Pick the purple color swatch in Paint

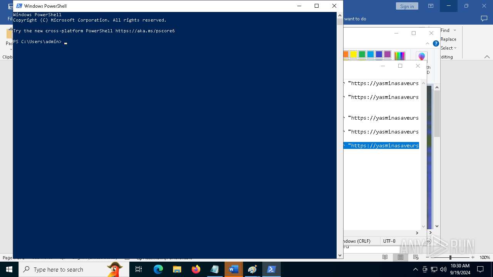point(387,54)
